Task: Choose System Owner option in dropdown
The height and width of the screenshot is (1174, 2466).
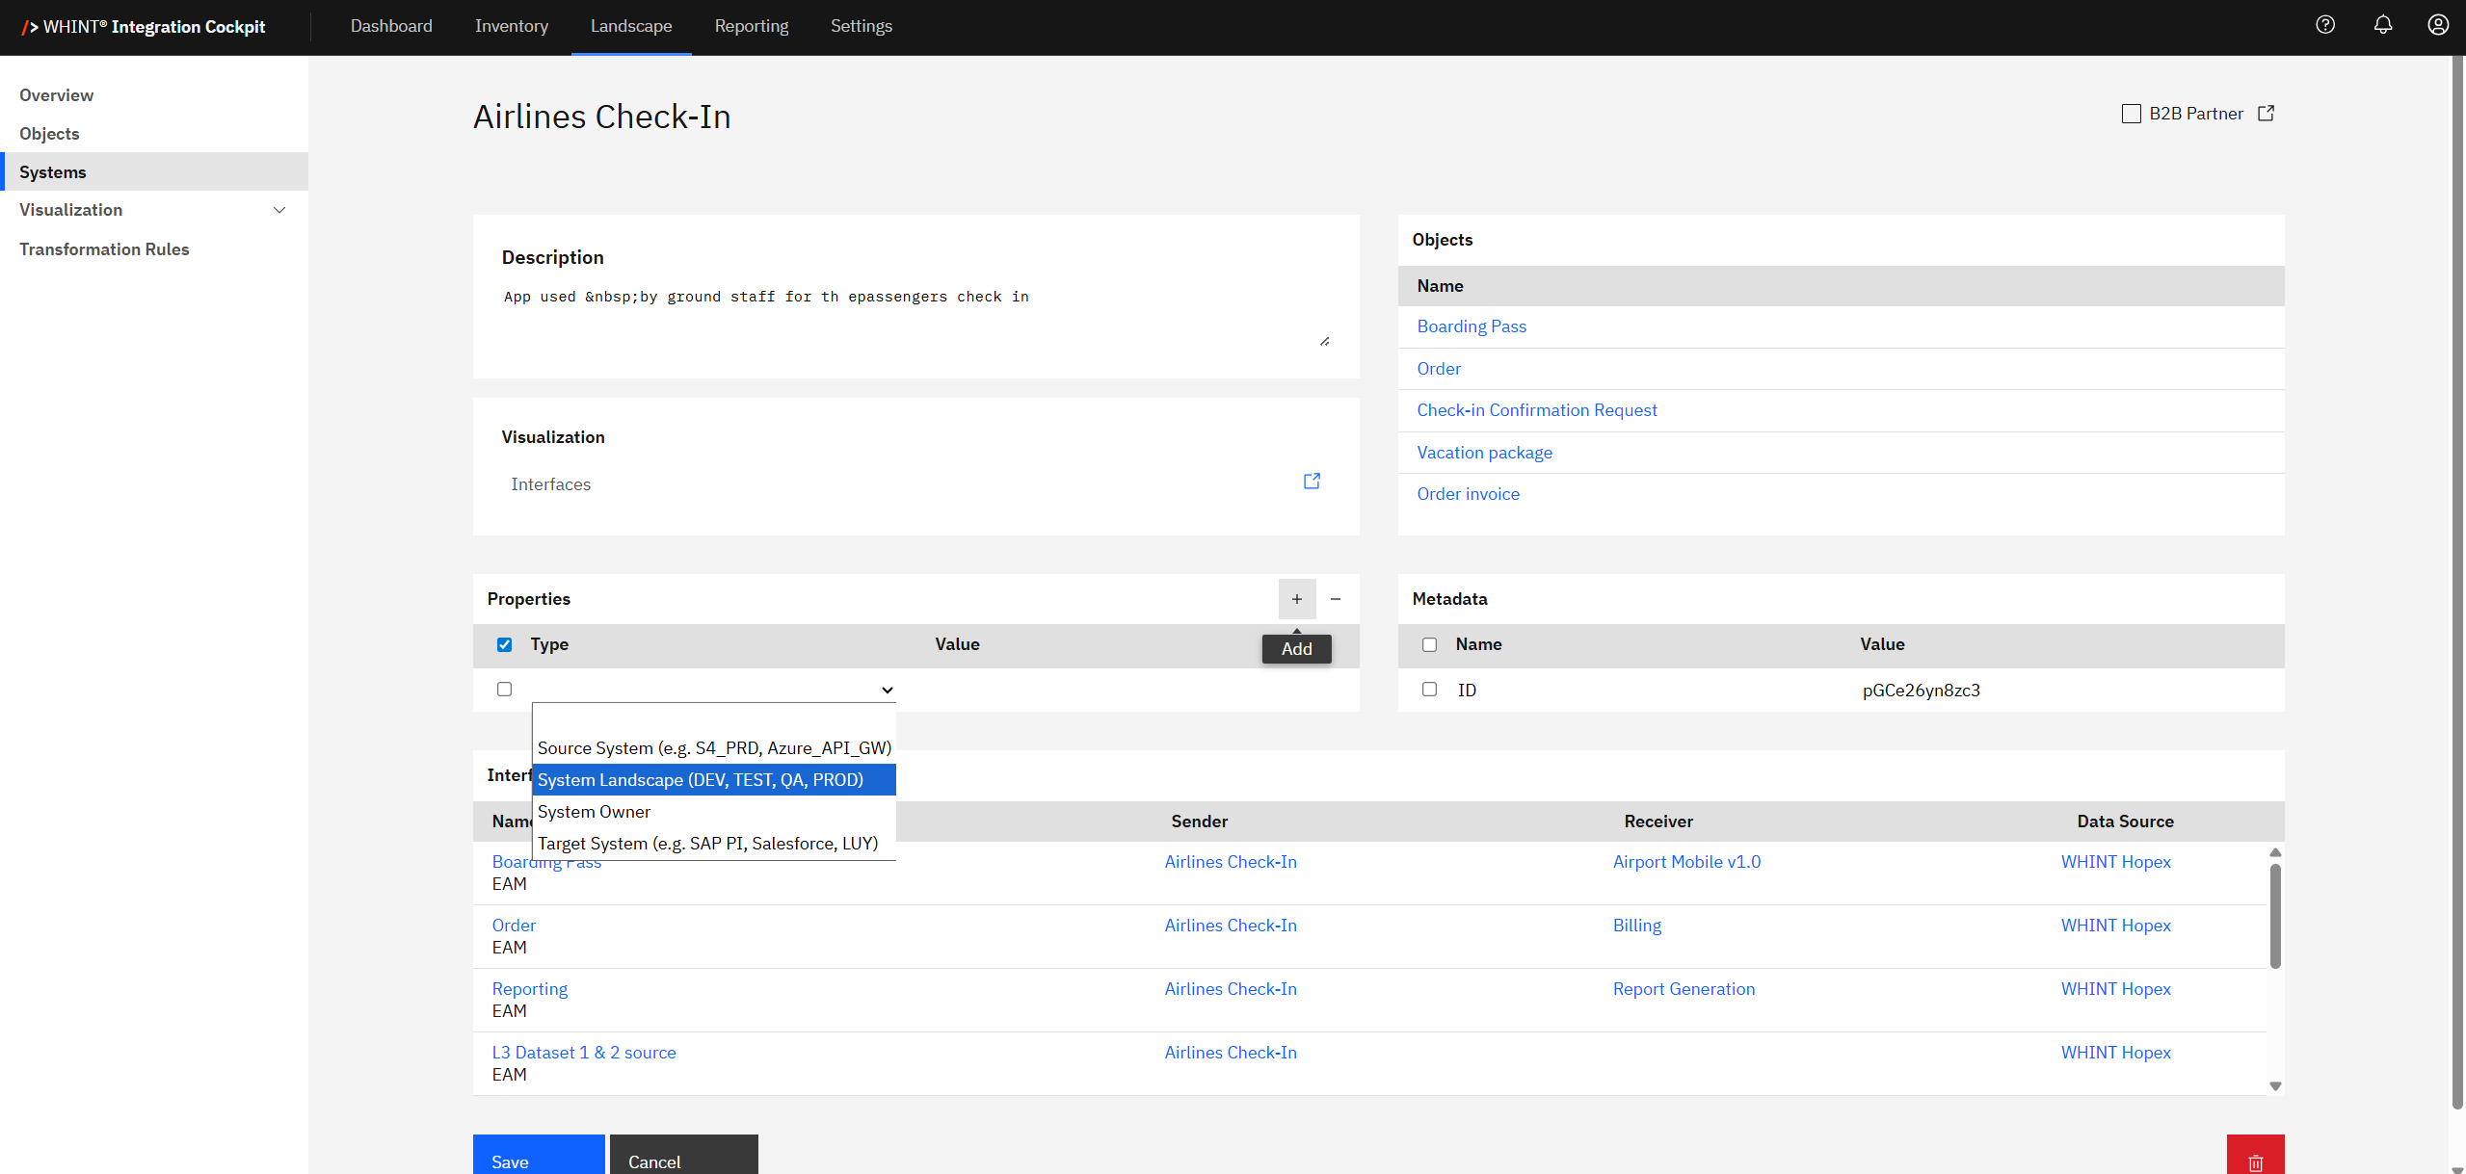Action: tap(714, 812)
